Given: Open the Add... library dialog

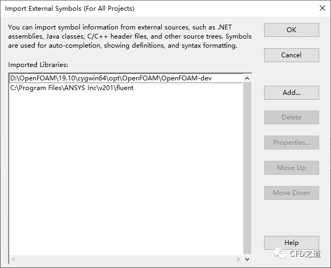Looking at the screenshot, I should tap(291, 92).
